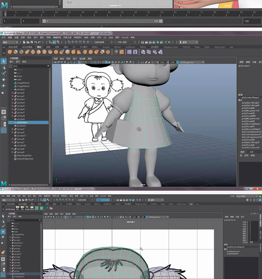Click the gamma 1.00 field in DX_04 viewport
Viewport: 262px width, 279px height.
pyautogui.click(x=172, y=62)
